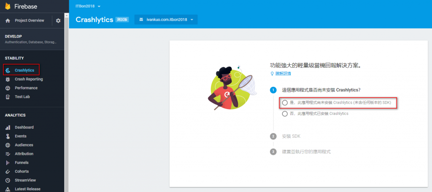Click the Events touch icon

point(8,136)
